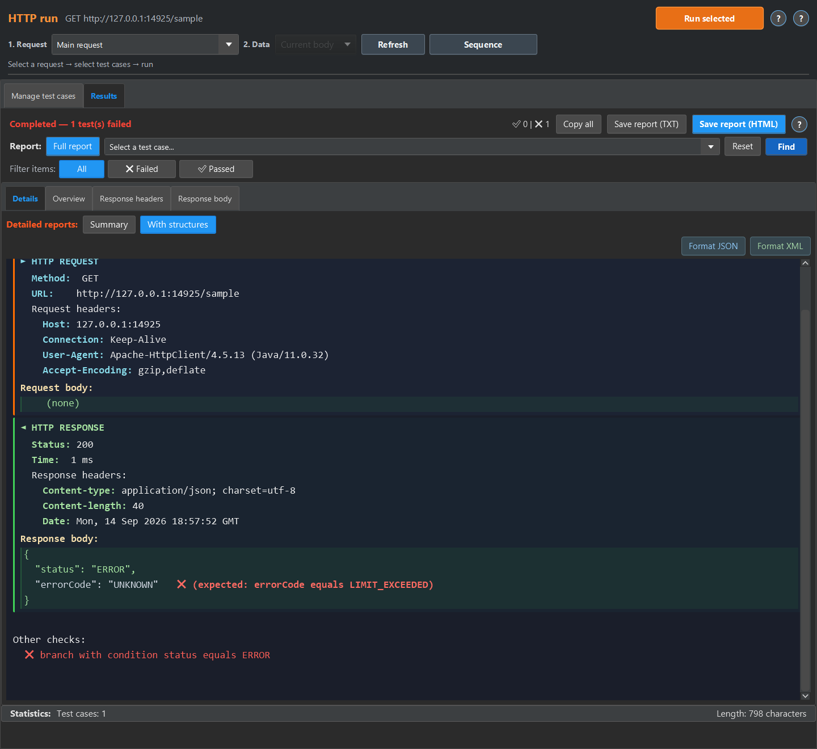Switch to the Response body tab

coord(205,199)
